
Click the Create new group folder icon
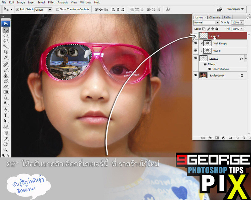[230, 138]
